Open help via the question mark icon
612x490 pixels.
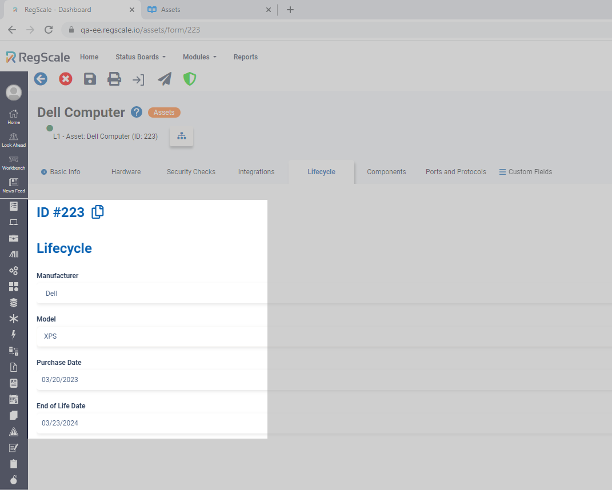[137, 113]
